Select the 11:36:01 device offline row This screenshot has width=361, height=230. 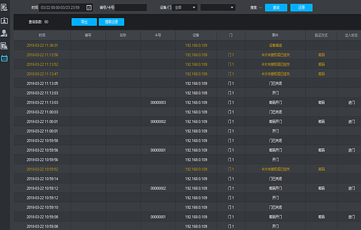tap(187, 45)
